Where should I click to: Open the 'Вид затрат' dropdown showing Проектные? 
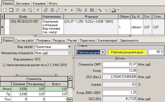(70, 47)
